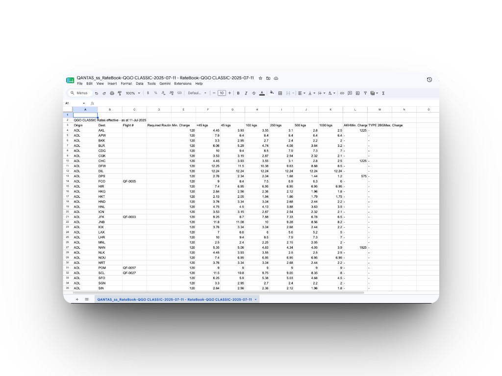Open the fill color picker

pos(272,93)
